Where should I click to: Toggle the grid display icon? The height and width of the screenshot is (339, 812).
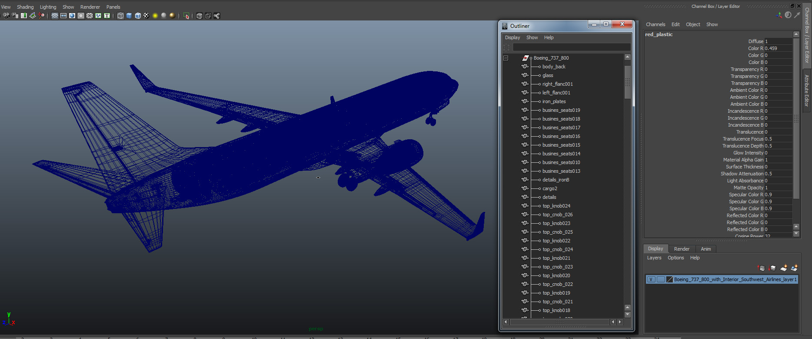pyautogui.click(x=55, y=16)
